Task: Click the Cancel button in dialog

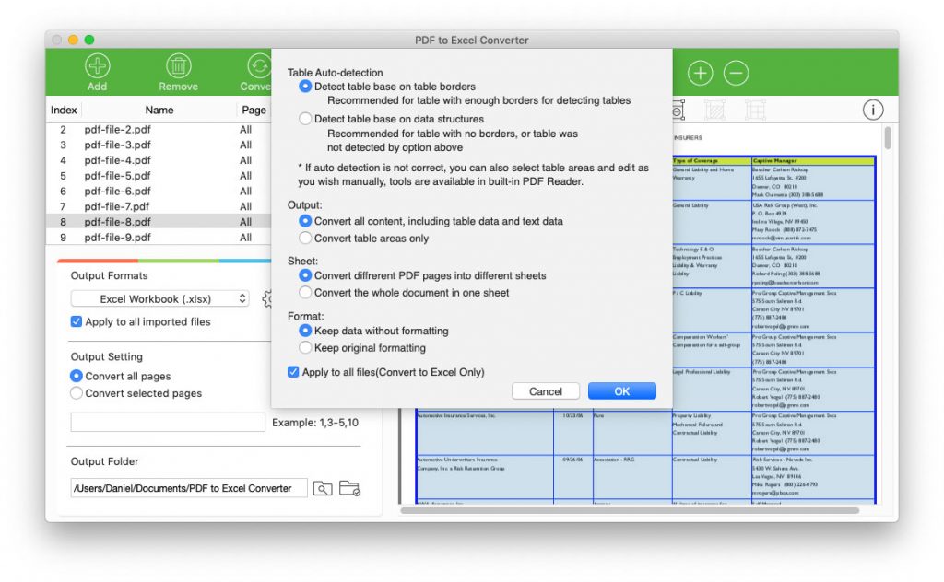Action: [x=546, y=391]
